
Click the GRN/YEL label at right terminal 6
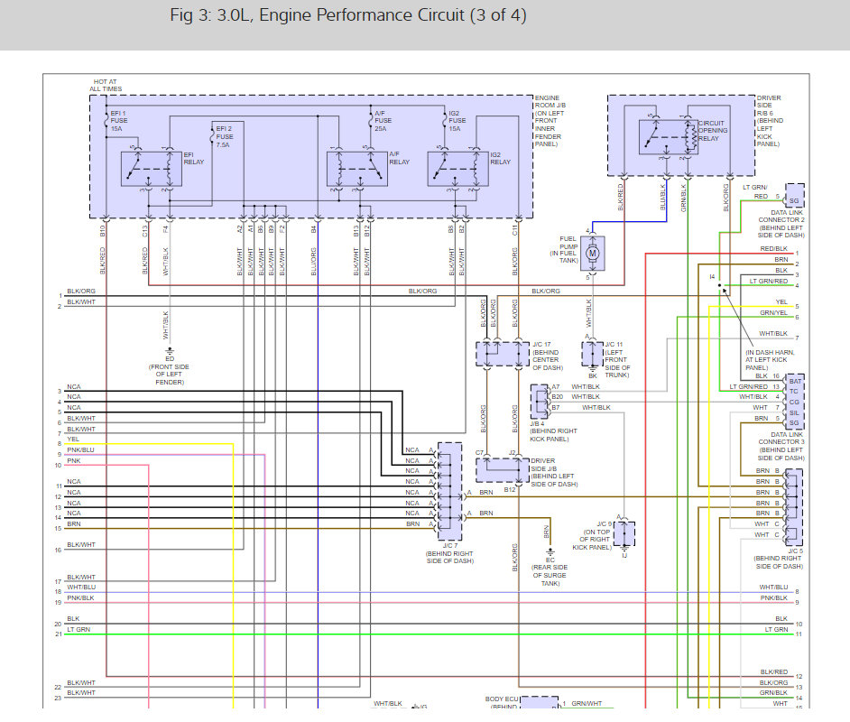point(773,313)
